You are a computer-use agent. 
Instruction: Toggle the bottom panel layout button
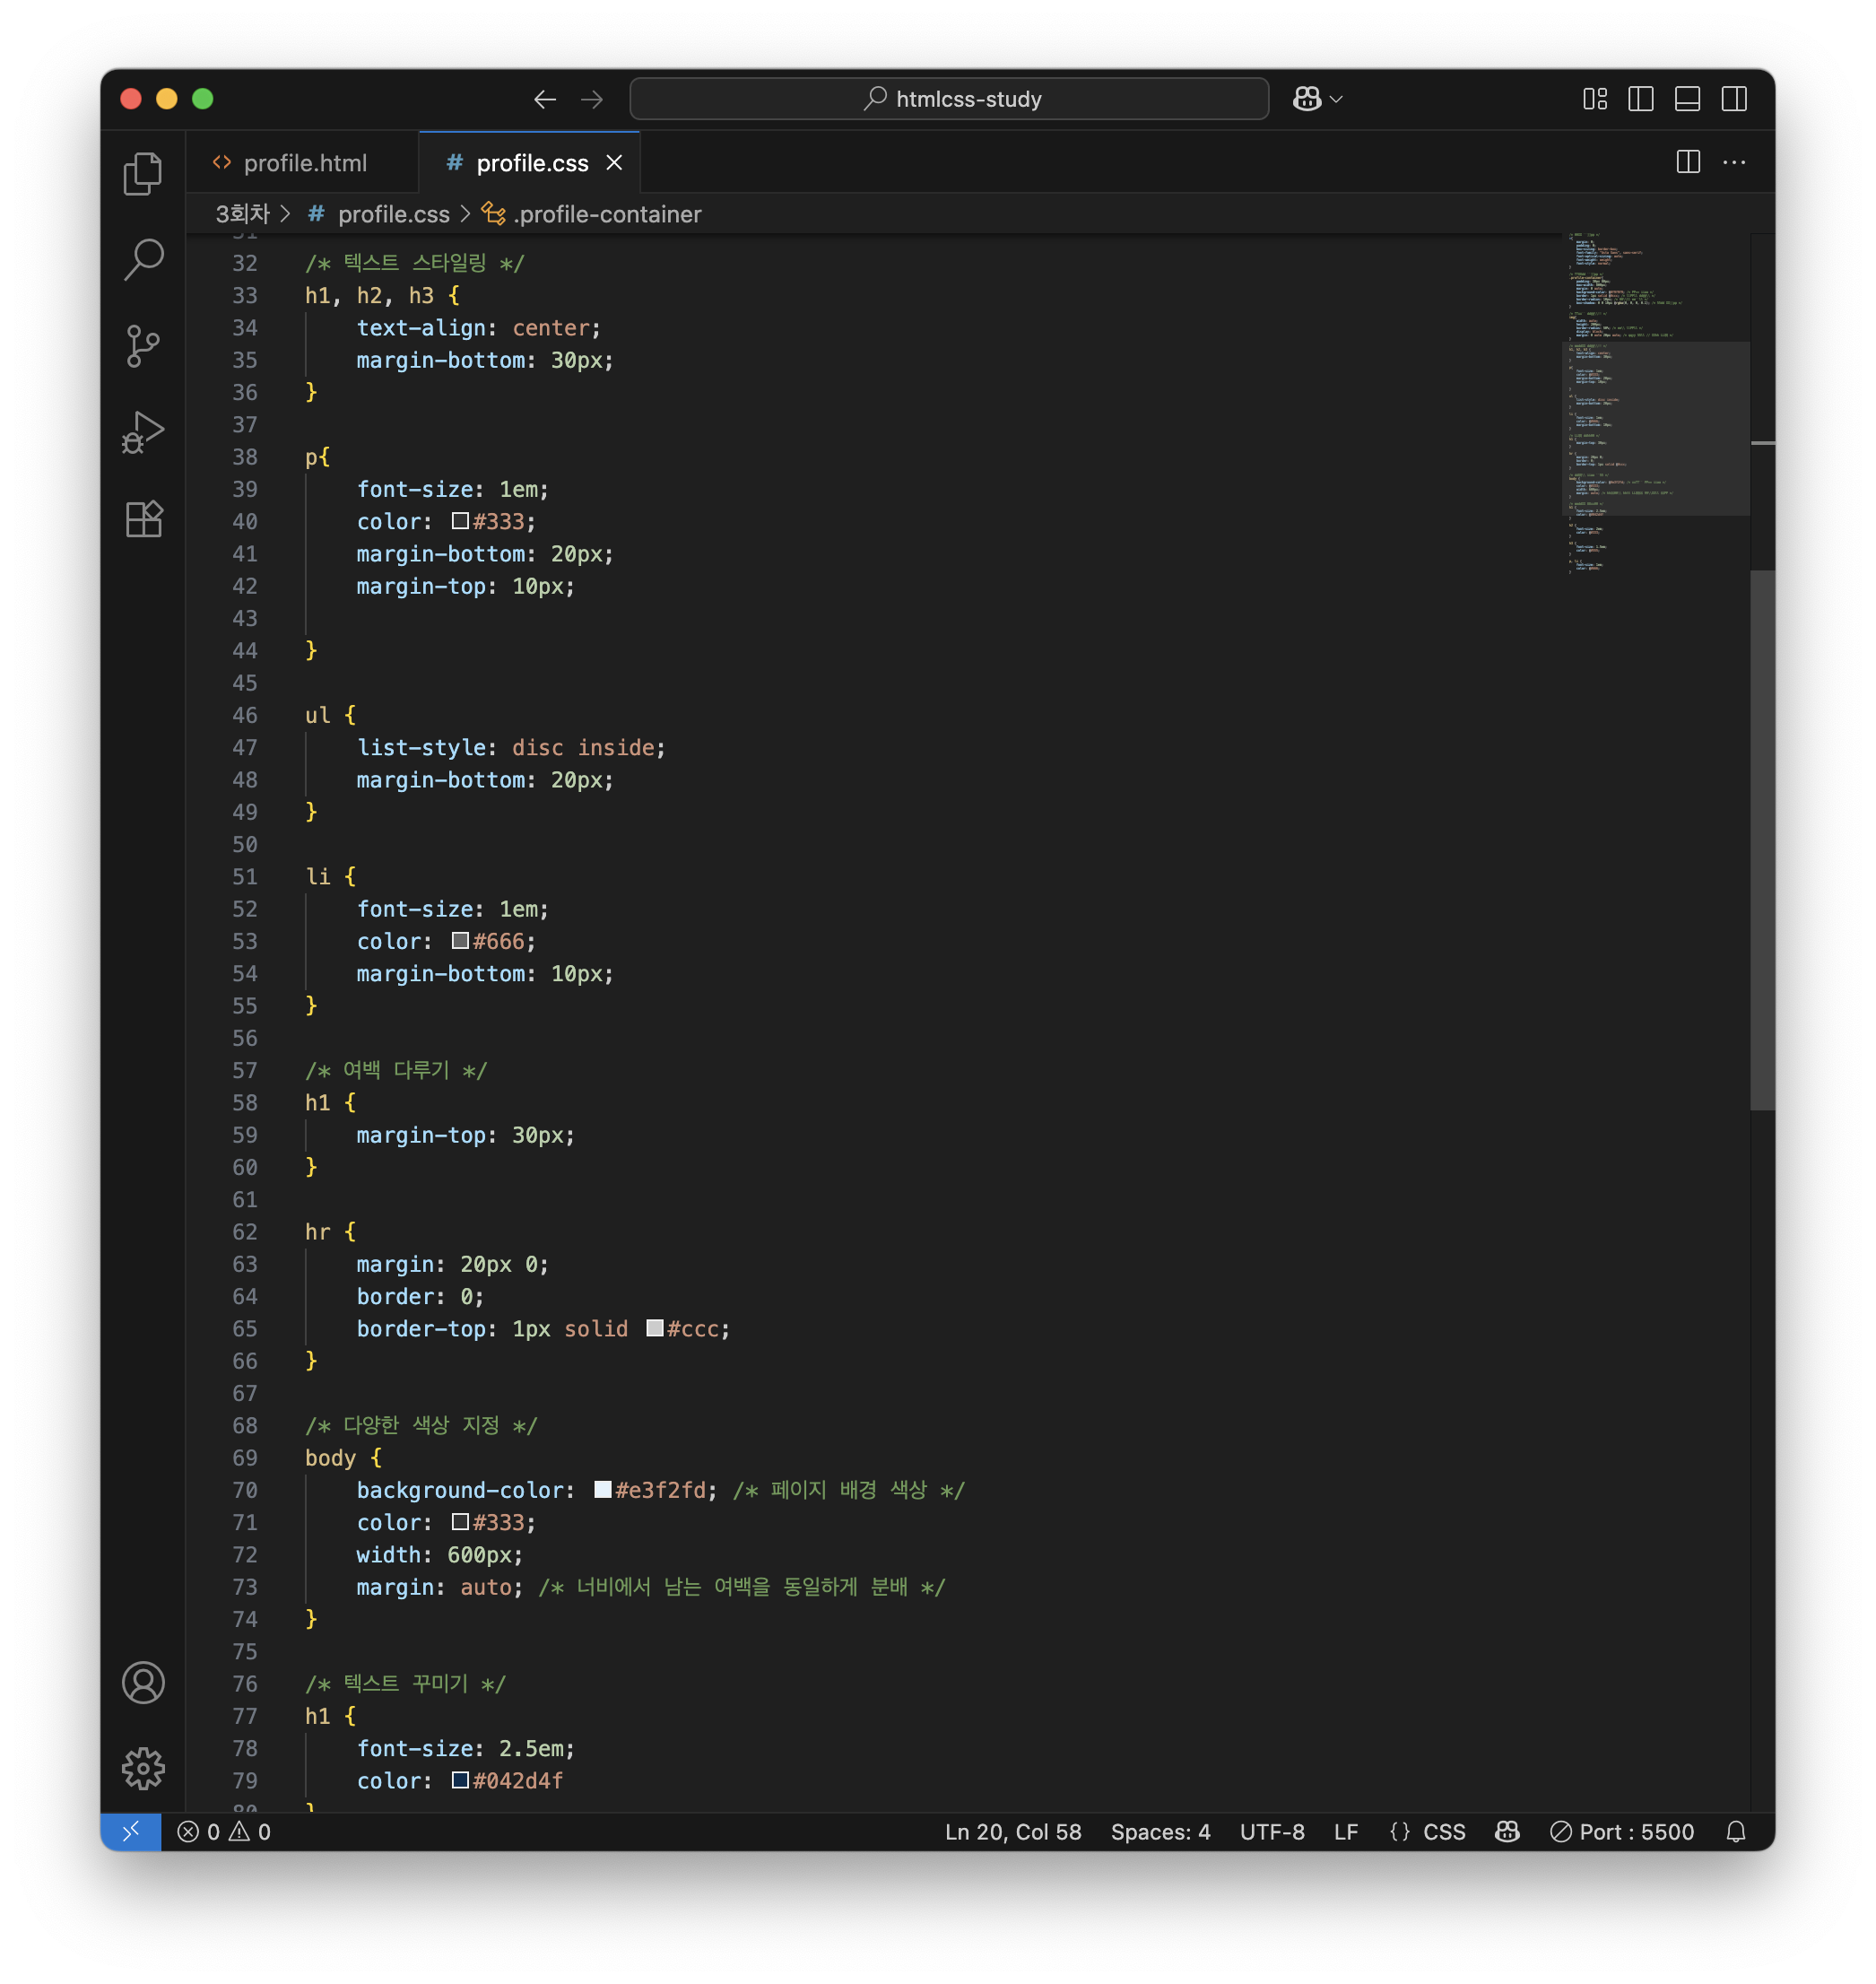1688,99
